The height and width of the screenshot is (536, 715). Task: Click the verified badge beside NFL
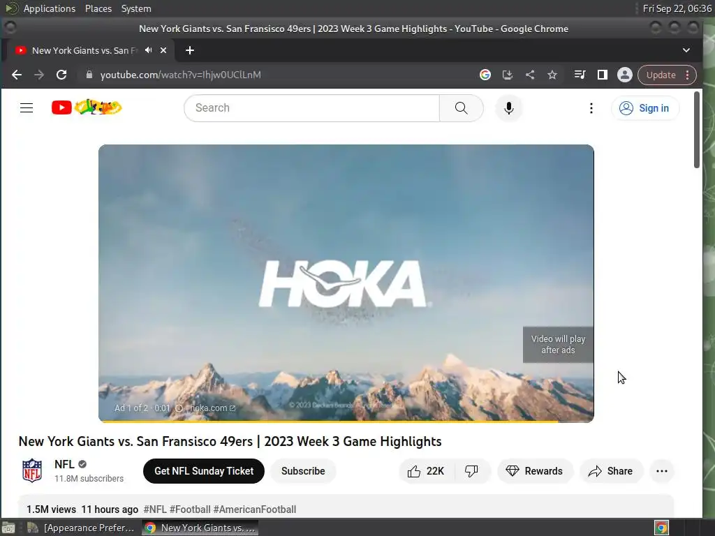tap(82, 464)
